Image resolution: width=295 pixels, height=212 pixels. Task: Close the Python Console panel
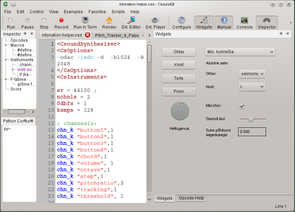(32, 120)
